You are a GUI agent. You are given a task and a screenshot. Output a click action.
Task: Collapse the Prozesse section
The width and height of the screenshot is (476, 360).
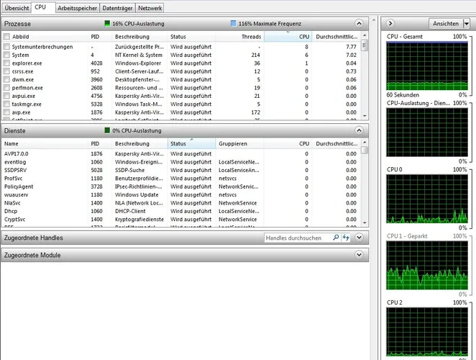pos(359,24)
